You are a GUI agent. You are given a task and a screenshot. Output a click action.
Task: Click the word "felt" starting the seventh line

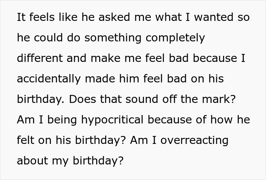click(25, 140)
